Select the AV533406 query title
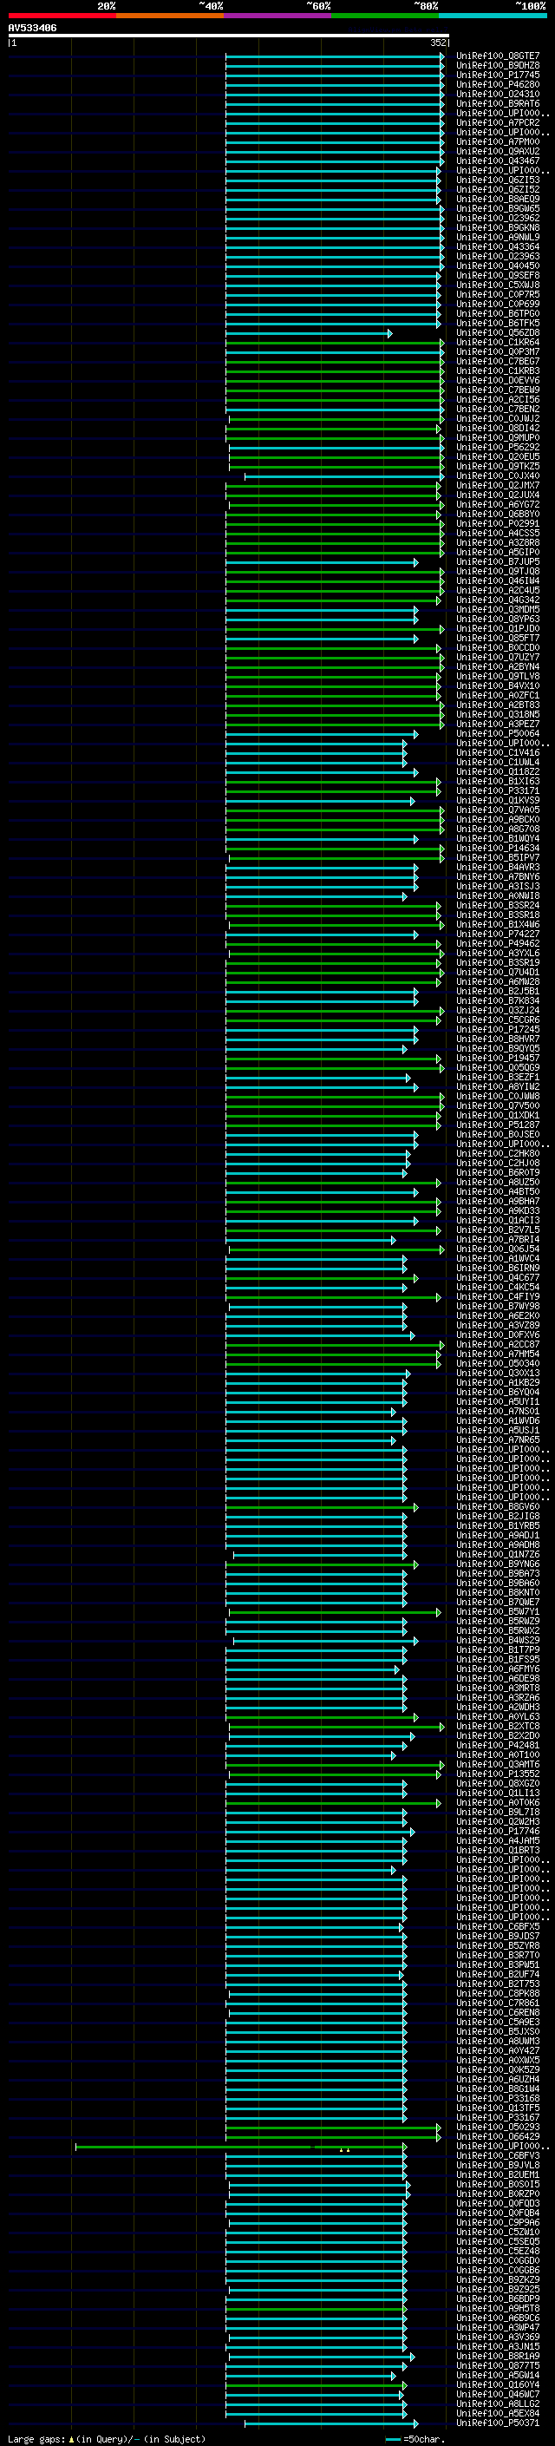This screenshot has width=555, height=2446. [32, 28]
